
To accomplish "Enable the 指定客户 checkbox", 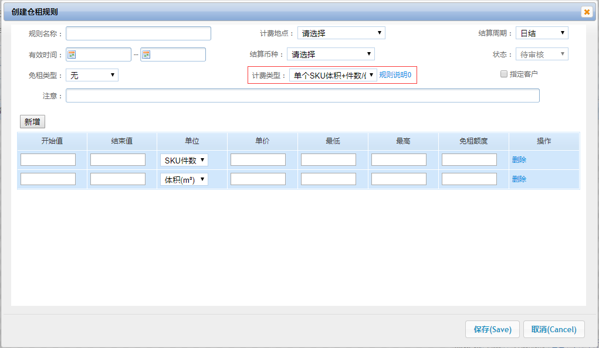I will click(x=503, y=74).
